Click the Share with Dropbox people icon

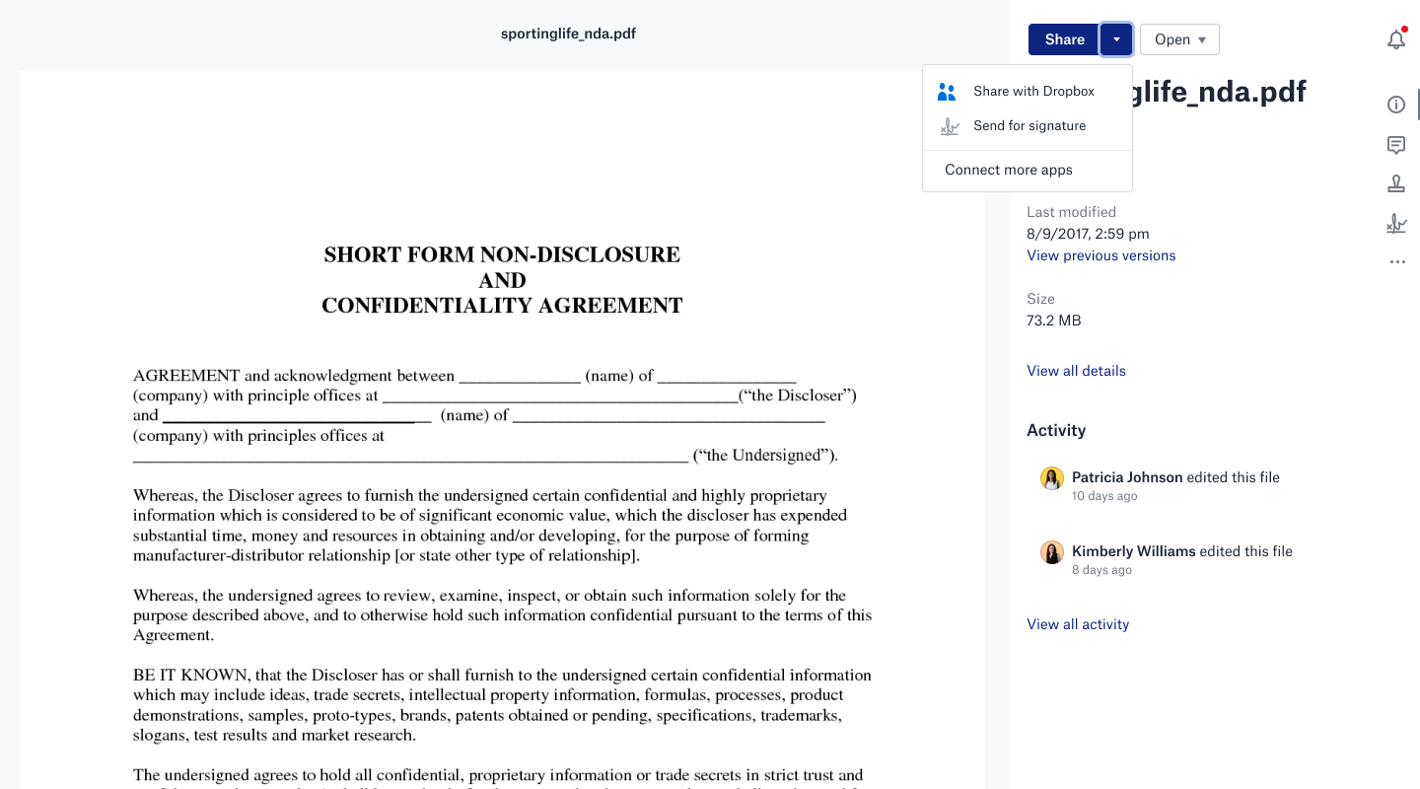point(948,92)
